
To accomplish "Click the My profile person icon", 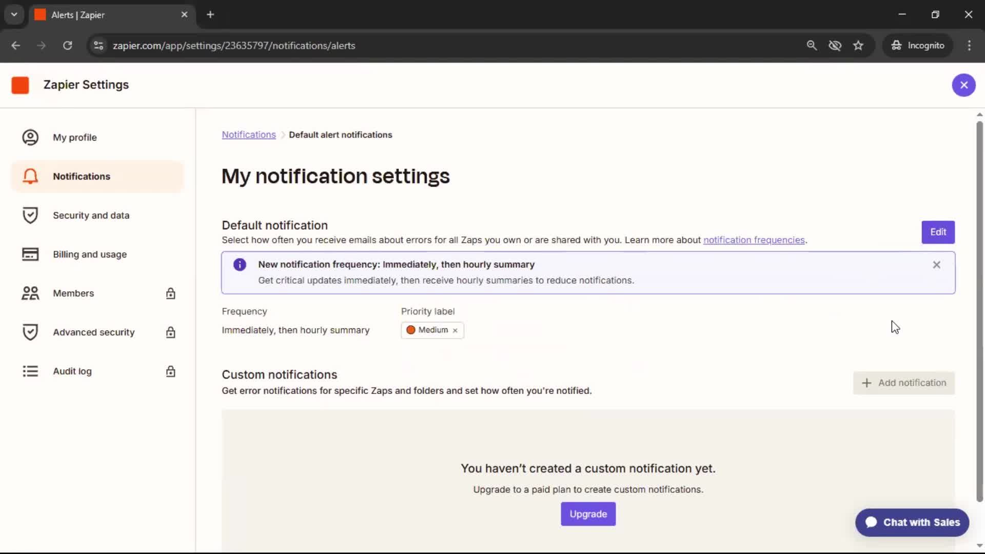I will (30, 137).
